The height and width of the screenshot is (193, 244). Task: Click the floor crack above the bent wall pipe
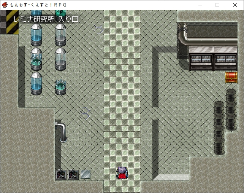(x=85, y=113)
